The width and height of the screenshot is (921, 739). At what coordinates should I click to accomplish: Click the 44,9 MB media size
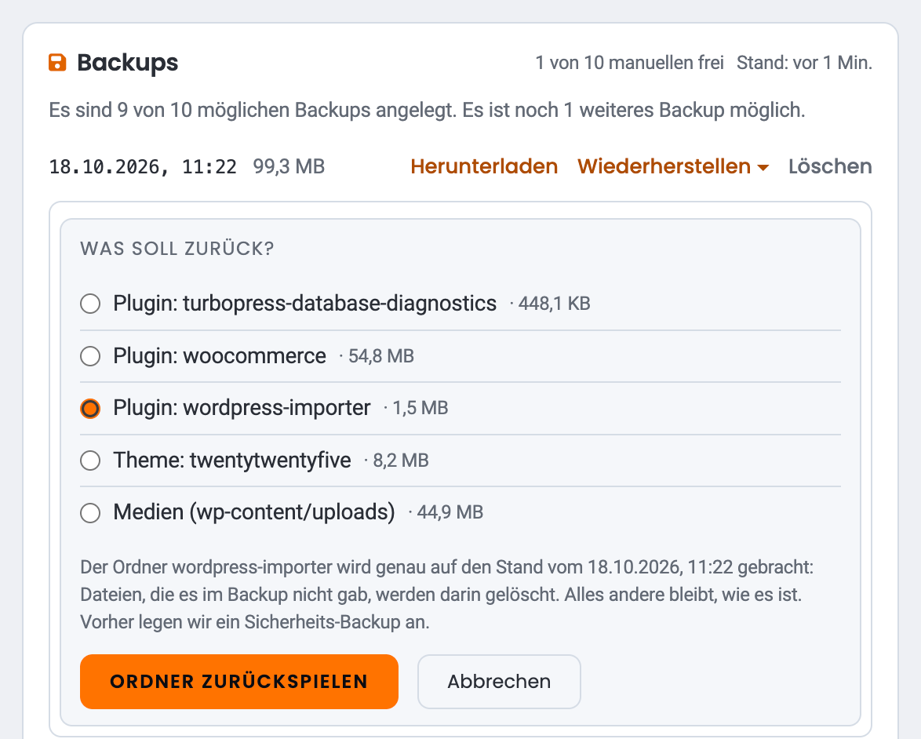pos(450,512)
